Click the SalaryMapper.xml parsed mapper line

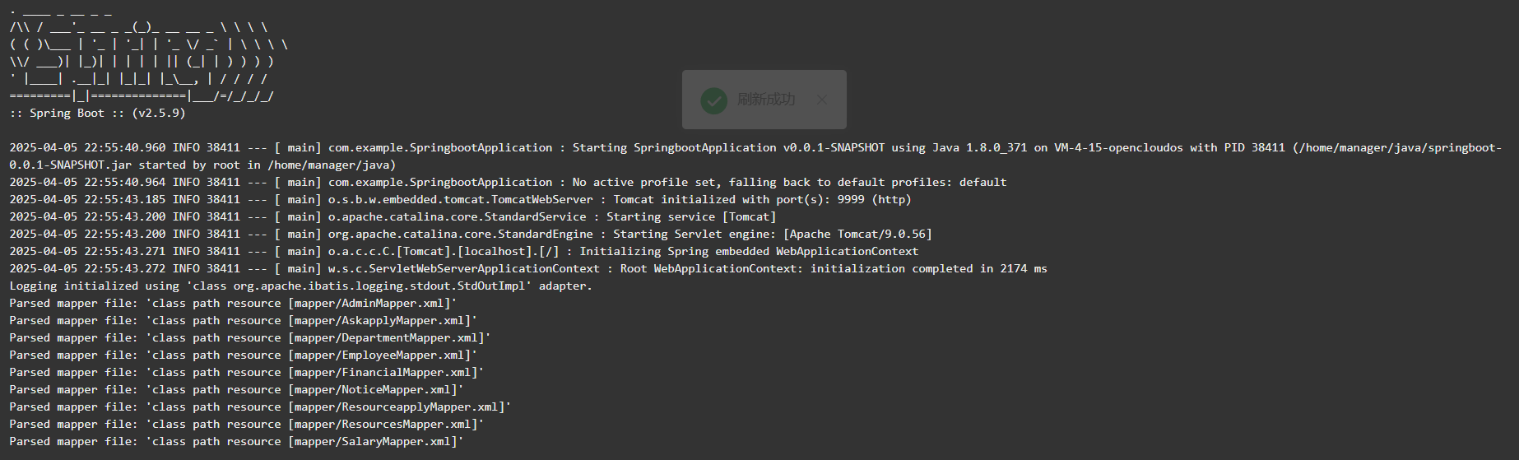(237, 441)
